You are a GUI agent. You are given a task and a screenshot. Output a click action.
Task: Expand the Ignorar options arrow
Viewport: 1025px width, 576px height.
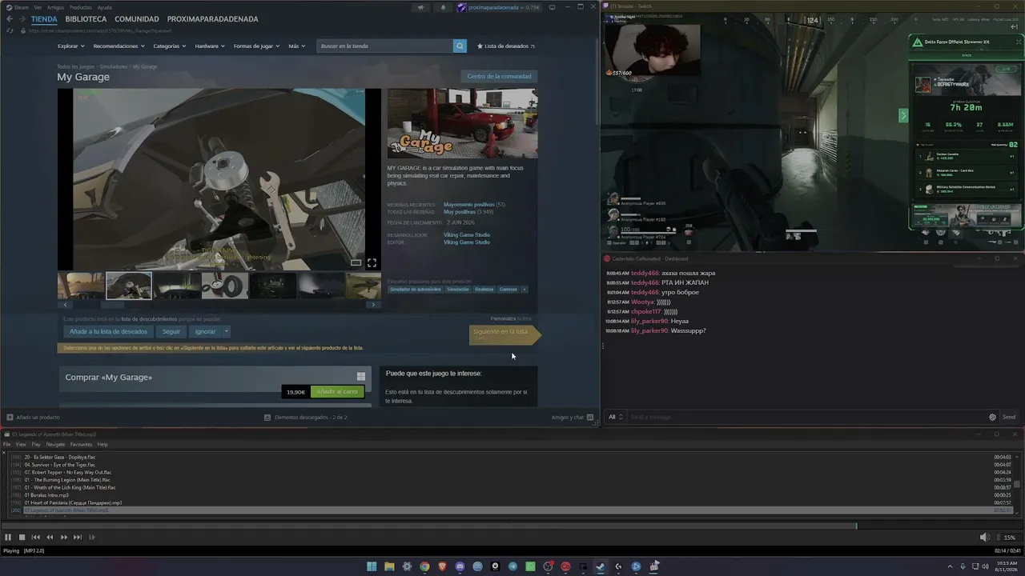227,331
